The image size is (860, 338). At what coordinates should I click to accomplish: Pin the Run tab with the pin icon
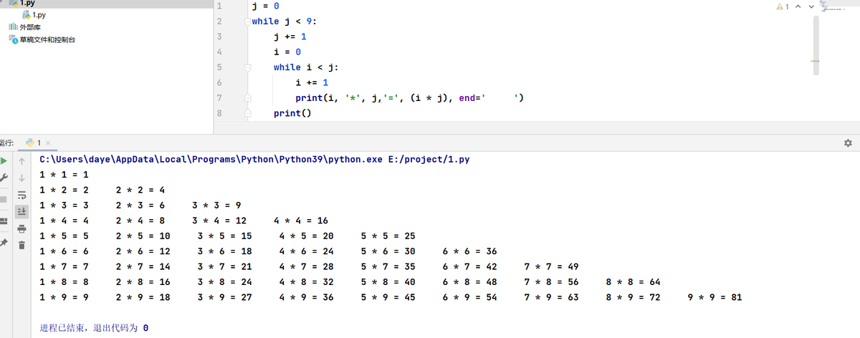click(4, 243)
